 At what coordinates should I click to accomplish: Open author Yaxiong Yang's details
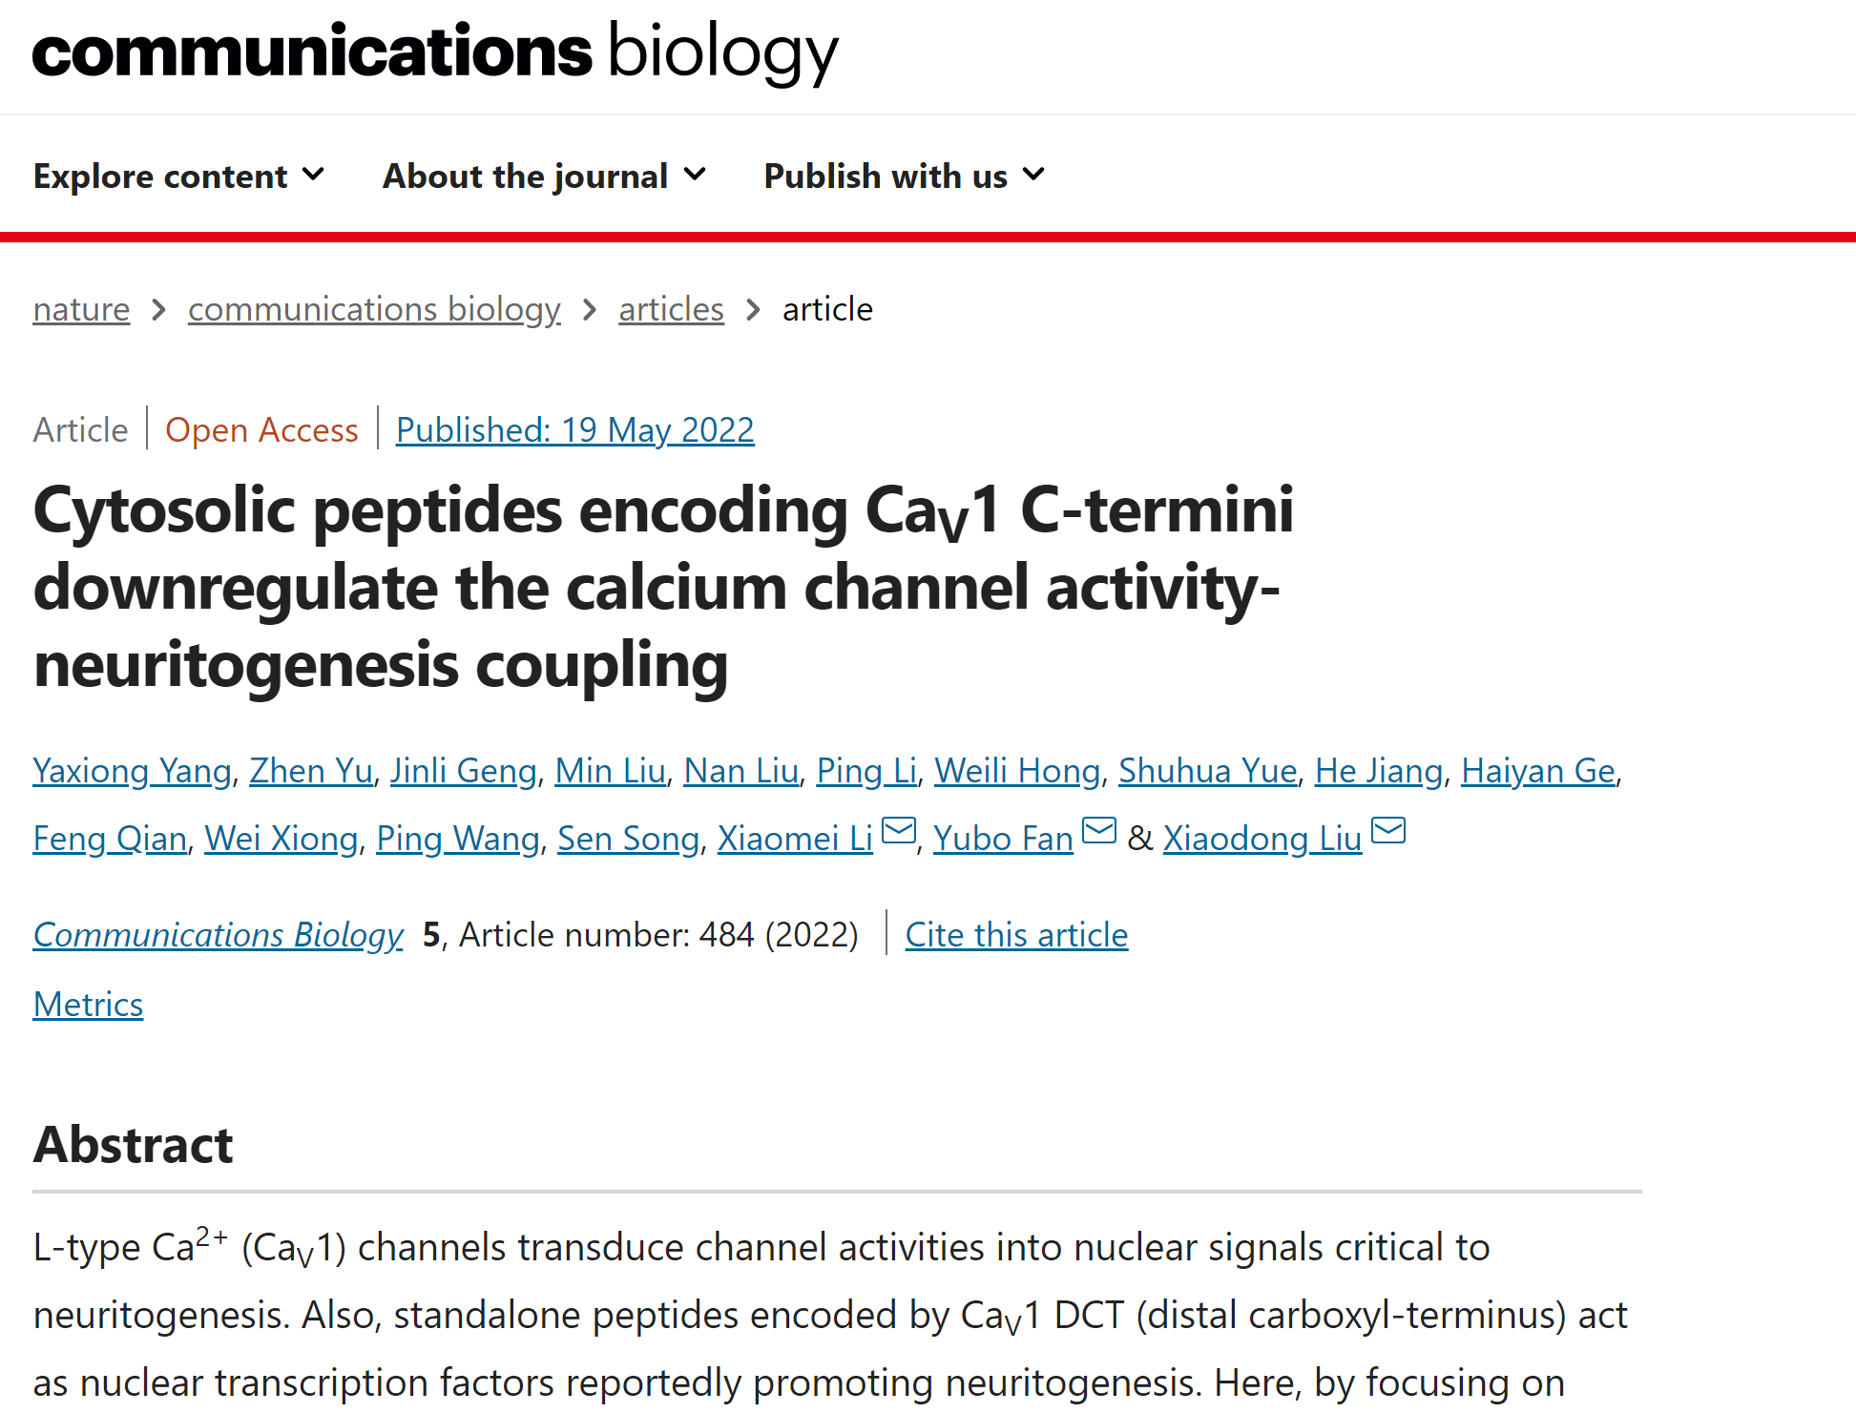click(x=133, y=771)
